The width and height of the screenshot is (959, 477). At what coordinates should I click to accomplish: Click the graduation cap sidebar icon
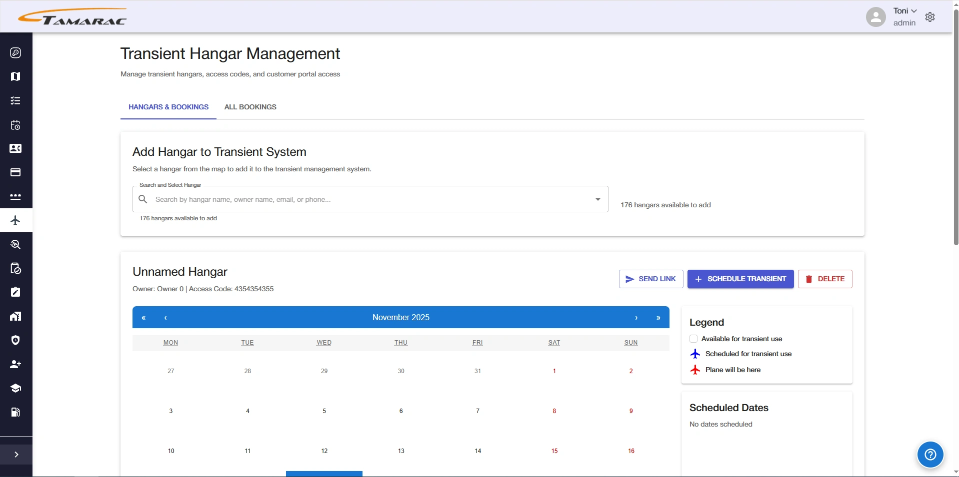(15, 388)
